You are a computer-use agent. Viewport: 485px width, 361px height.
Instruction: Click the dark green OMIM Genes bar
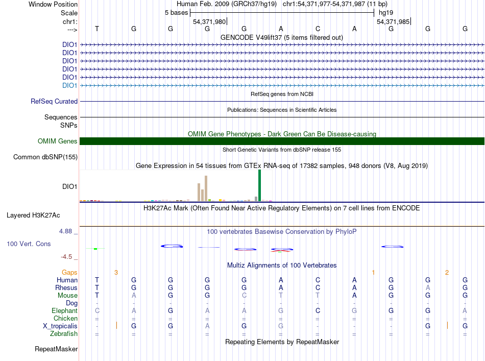point(282,141)
